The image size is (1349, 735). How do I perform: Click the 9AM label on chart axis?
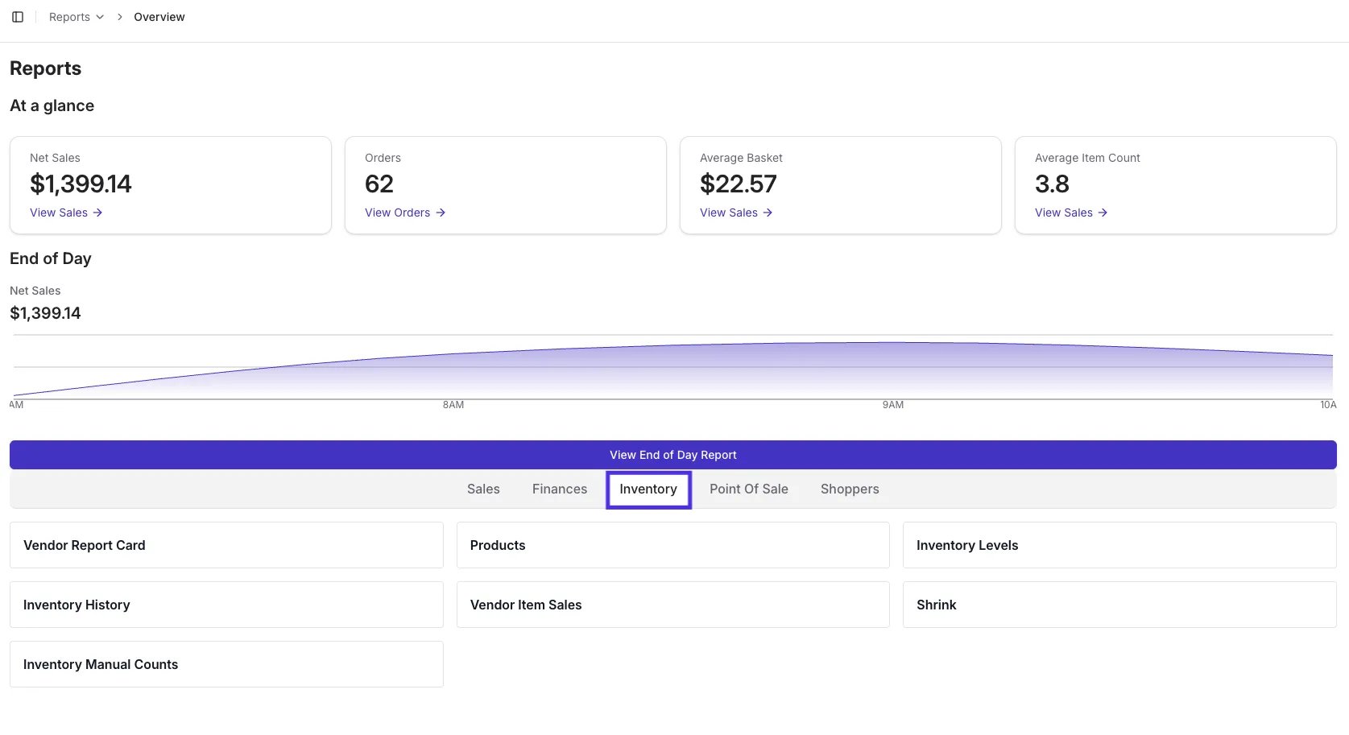tap(893, 405)
